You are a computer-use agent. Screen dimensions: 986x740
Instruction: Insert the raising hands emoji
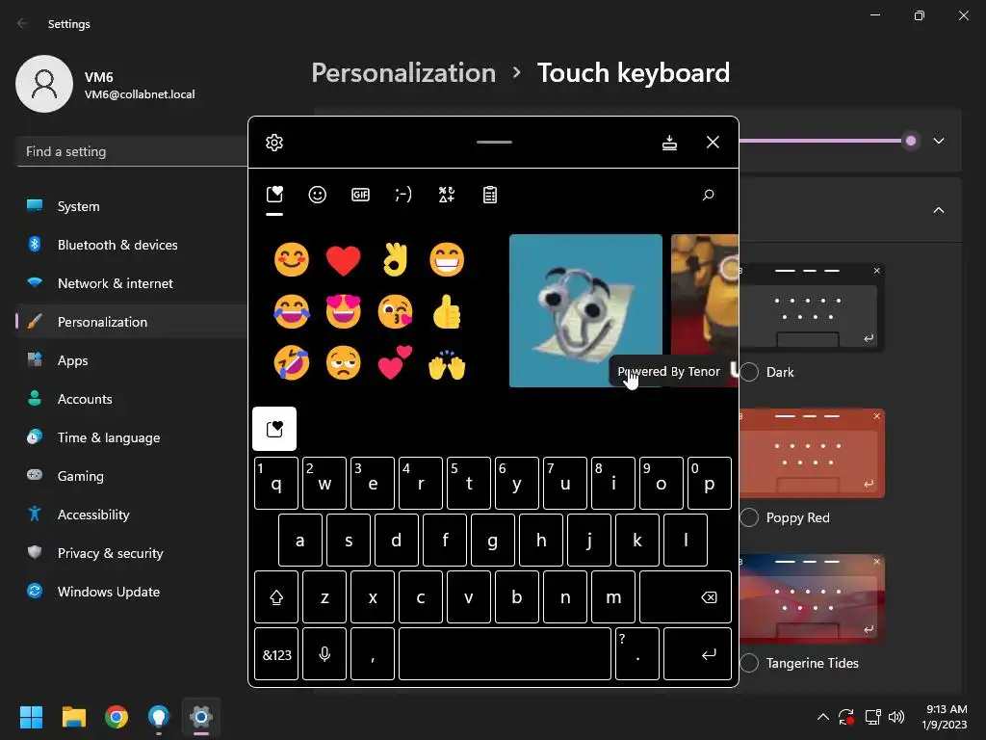pos(447,363)
